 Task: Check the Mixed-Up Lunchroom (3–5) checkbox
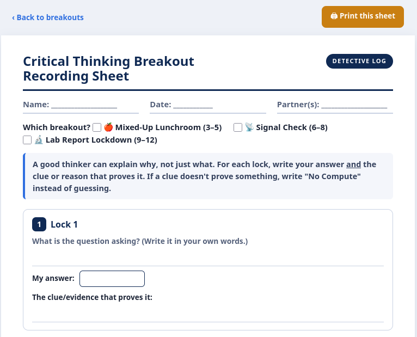(97, 127)
